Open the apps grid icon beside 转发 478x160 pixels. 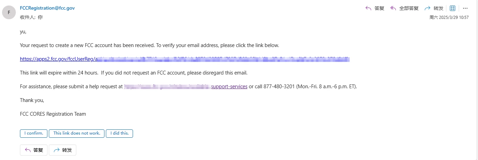(x=453, y=8)
